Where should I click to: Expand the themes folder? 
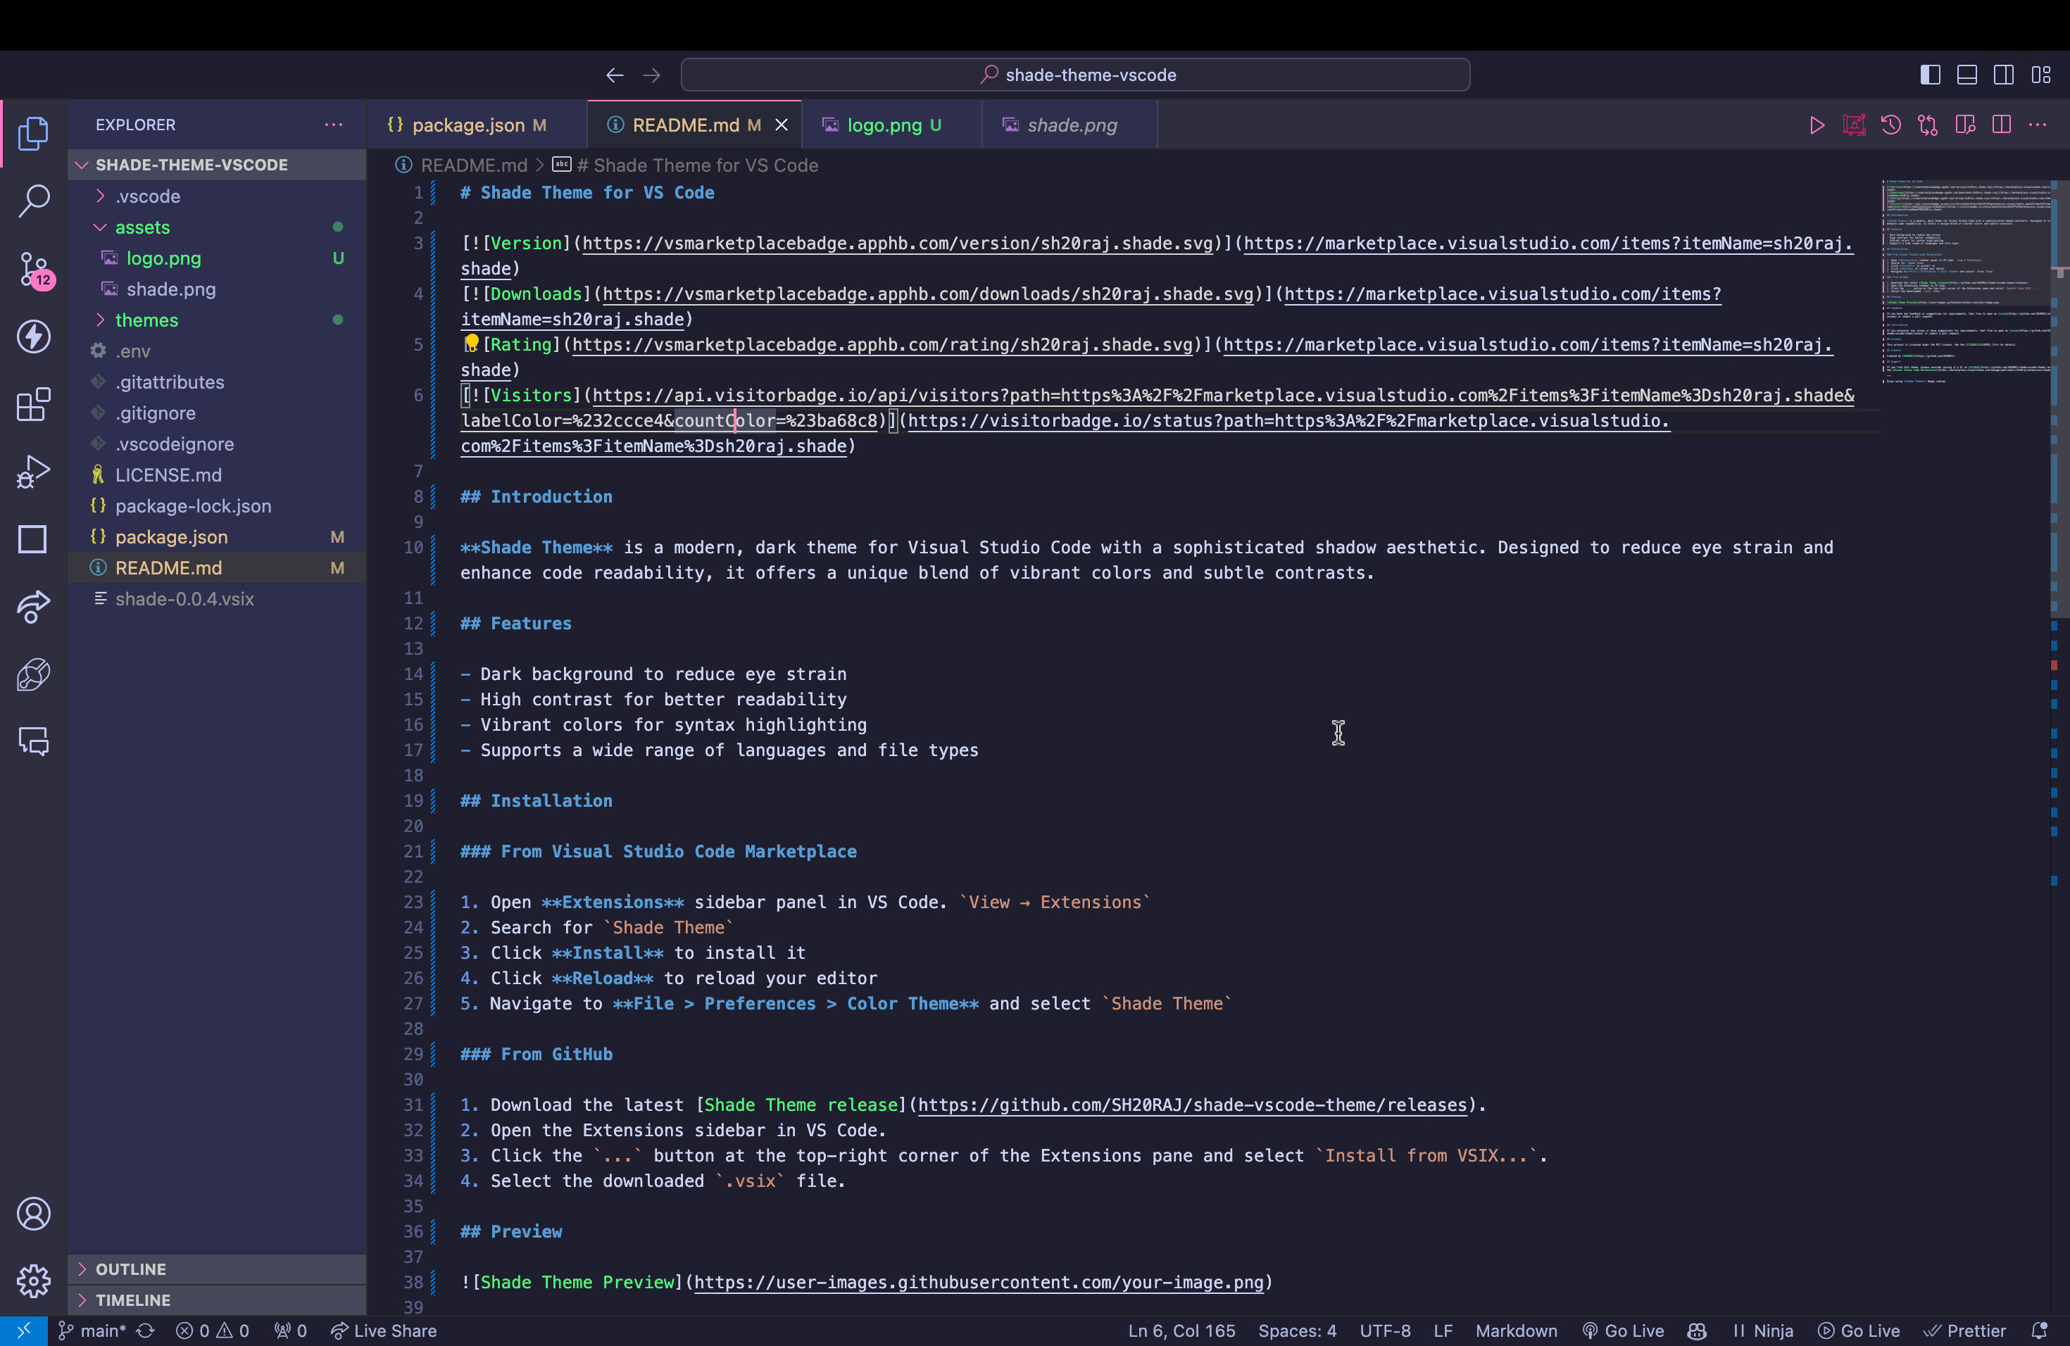point(146,320)
